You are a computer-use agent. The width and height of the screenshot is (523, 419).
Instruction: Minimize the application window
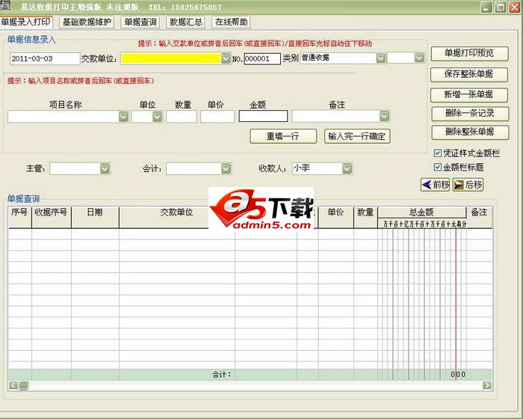[x=486, y=7]
